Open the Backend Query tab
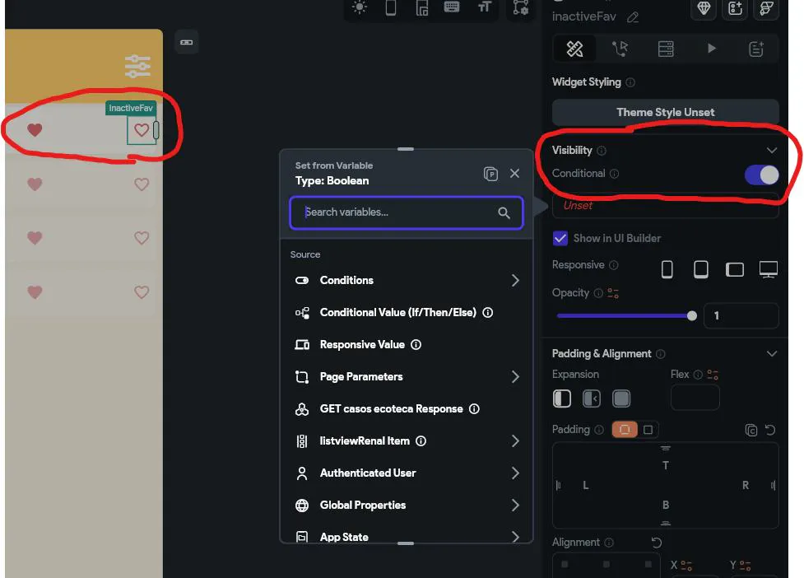The width and height of the screenshot is (804, 578). pos(666,49)
